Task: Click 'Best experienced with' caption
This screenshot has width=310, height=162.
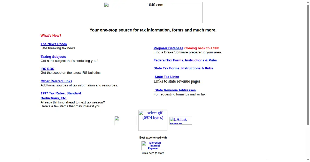Action: pos(153,138)
